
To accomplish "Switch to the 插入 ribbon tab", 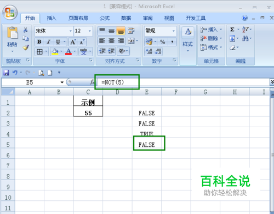I will point(52,18).
